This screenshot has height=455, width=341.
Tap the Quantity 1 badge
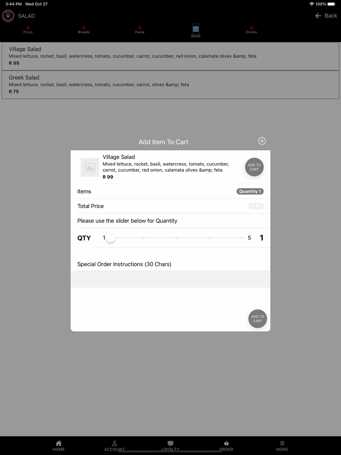250,191
